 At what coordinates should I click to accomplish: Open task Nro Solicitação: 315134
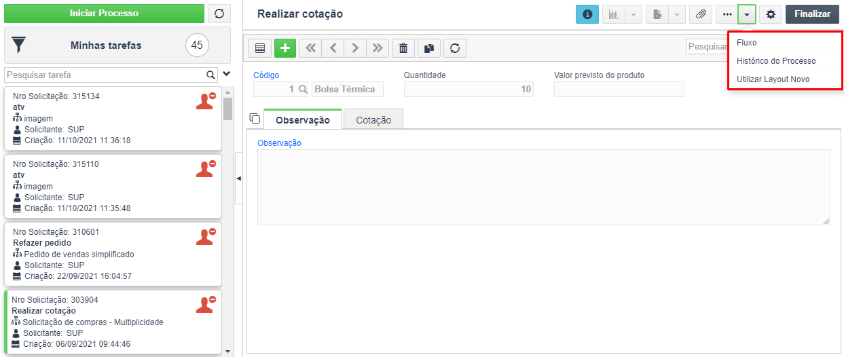click(113, 118)
